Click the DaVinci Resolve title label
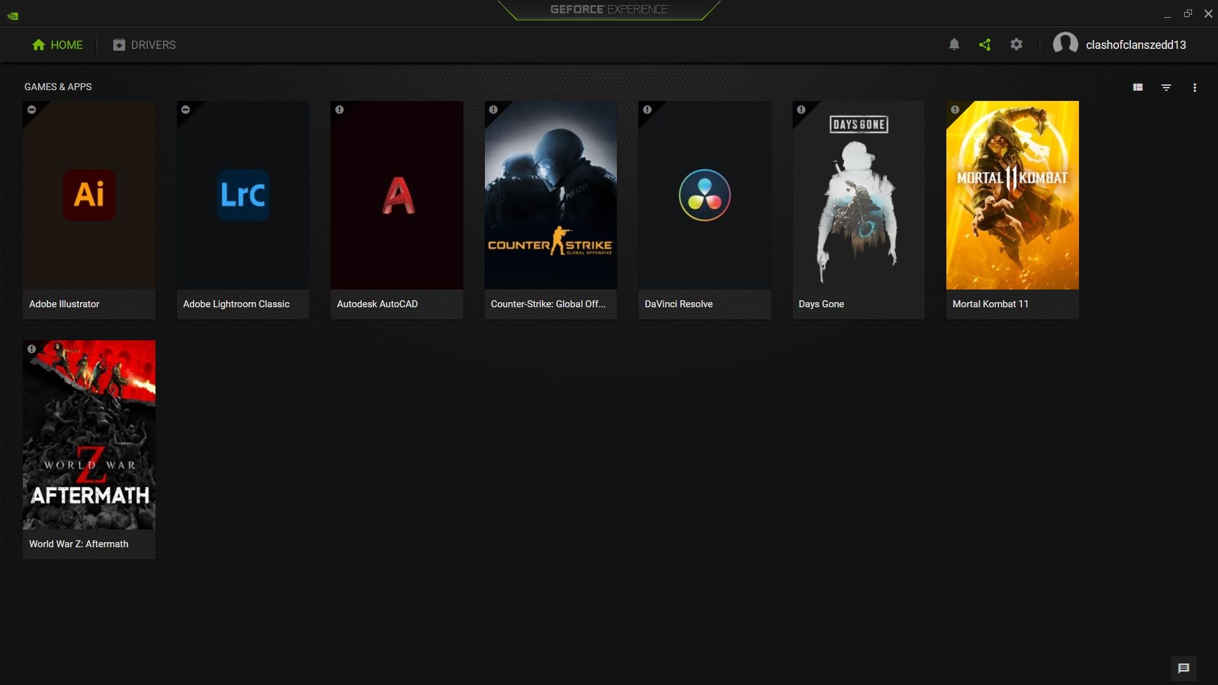The width and height of the screenshot is (1218, 685). [x=679, y=304]
